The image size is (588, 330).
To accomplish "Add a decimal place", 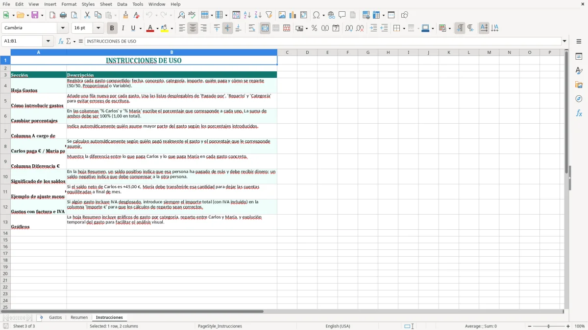I will click(x=349, y=28).
